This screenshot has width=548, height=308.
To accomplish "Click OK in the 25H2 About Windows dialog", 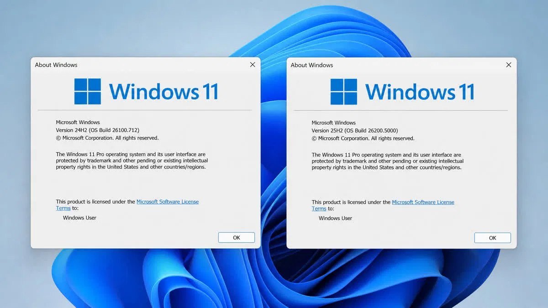I will [x=492, y=238].
